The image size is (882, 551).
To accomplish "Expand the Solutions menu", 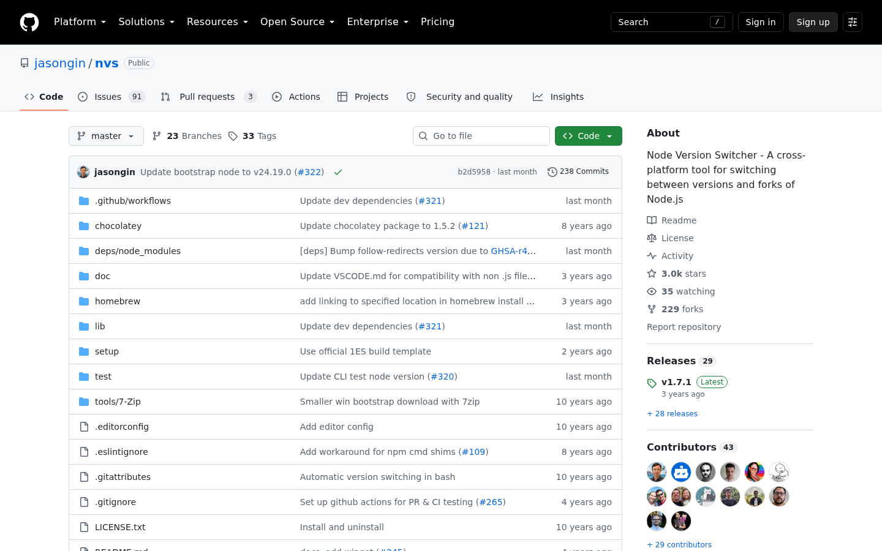I will (x=146, y=22).
